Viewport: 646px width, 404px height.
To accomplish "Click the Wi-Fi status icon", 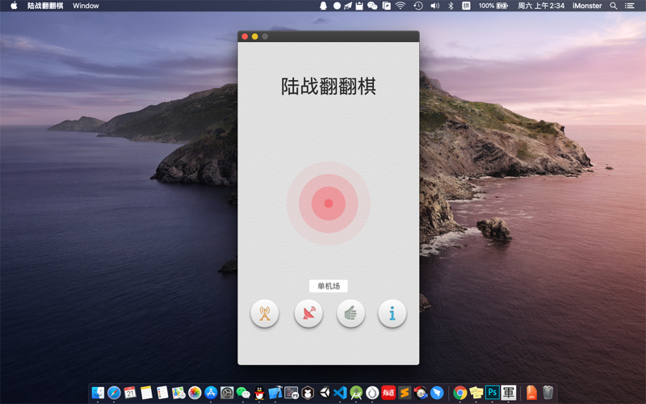I will tap(400, 6).
